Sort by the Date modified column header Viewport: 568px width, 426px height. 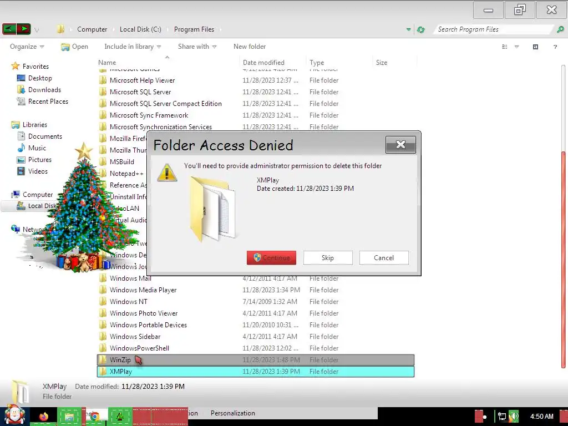click(x=263, y=62)
